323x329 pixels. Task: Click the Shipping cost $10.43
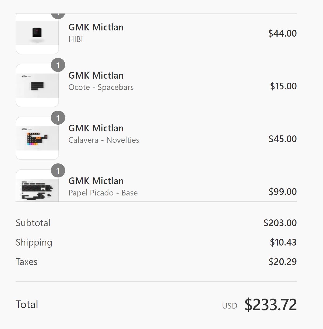283,242
